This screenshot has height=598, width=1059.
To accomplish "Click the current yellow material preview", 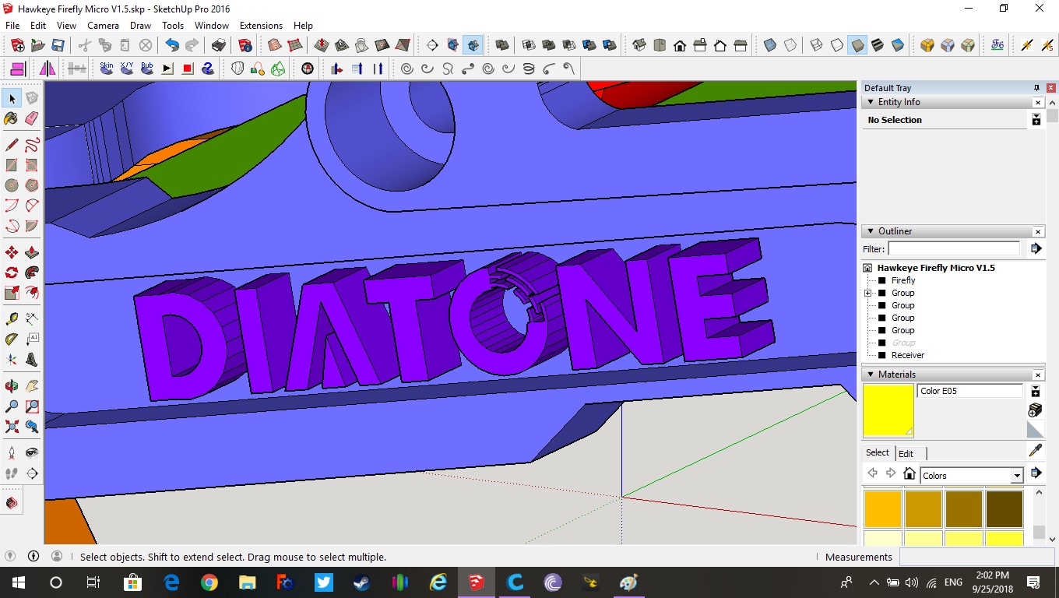I will click(x=888, y=410).
